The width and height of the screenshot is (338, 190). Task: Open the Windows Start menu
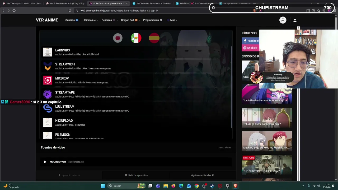pos(103,186)
